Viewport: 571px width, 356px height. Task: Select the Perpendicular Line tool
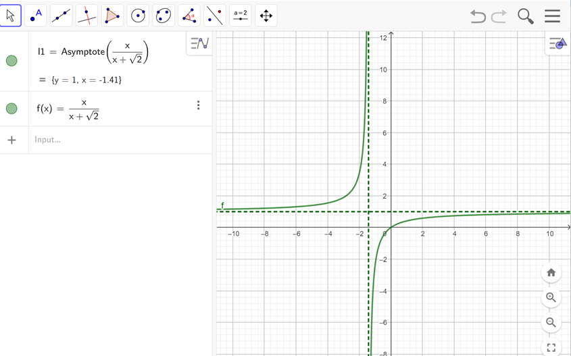(86, 16)
